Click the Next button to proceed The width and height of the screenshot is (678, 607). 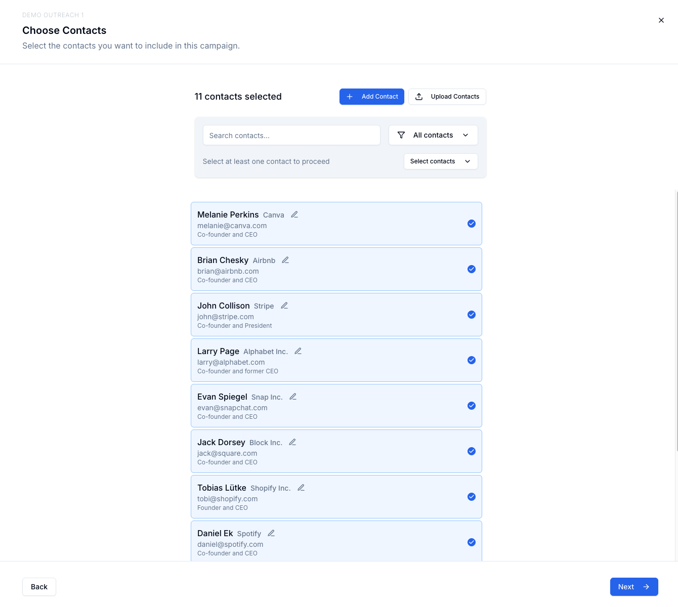634,587
